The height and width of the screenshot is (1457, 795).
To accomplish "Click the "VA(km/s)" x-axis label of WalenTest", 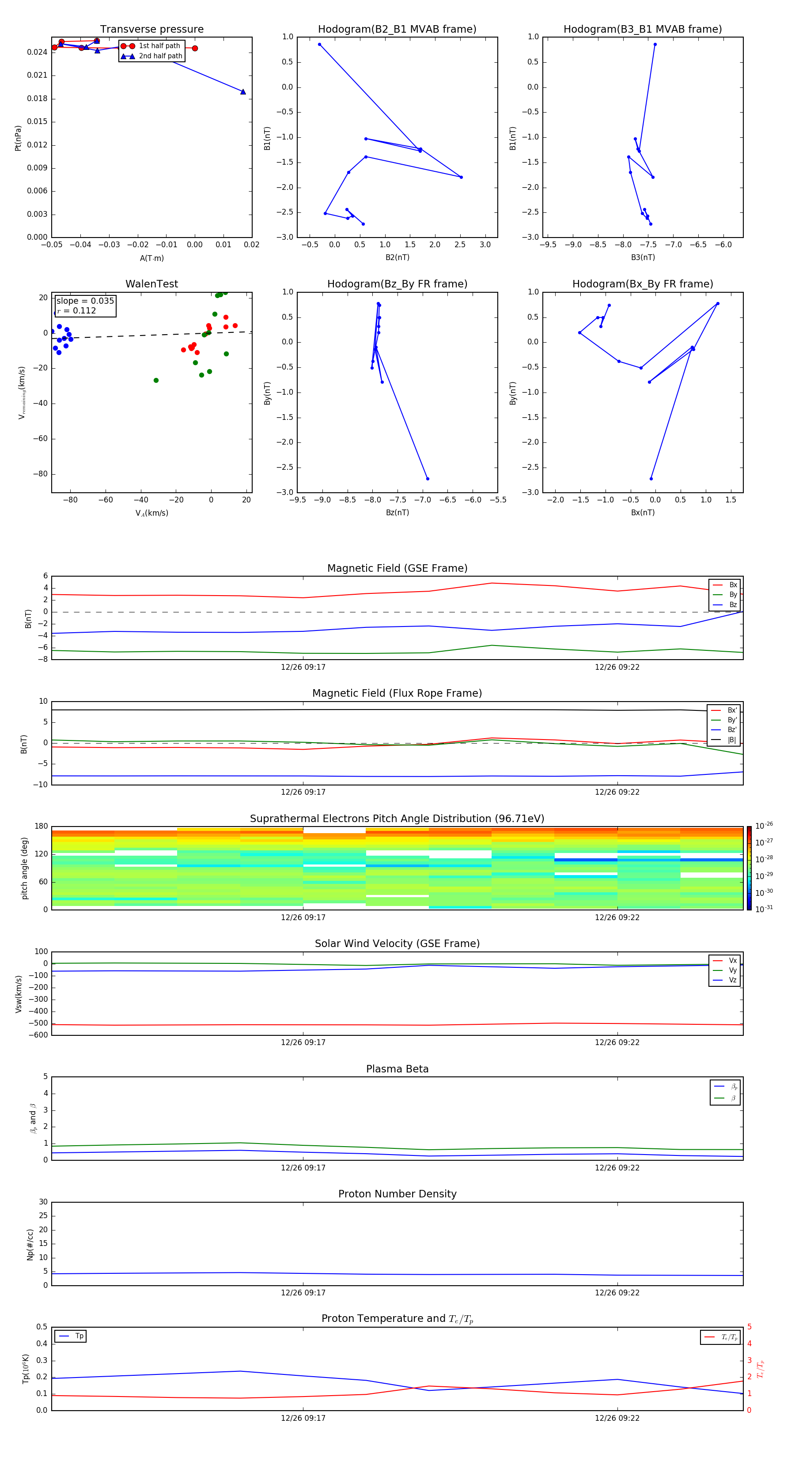I will 151,513.
